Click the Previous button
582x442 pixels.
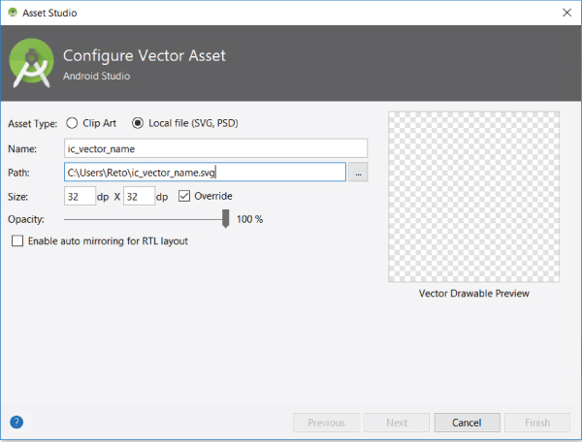coord(326,422)
